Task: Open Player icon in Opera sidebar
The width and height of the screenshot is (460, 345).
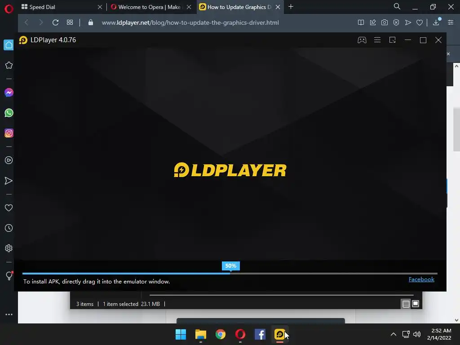Action: (9, 160)
